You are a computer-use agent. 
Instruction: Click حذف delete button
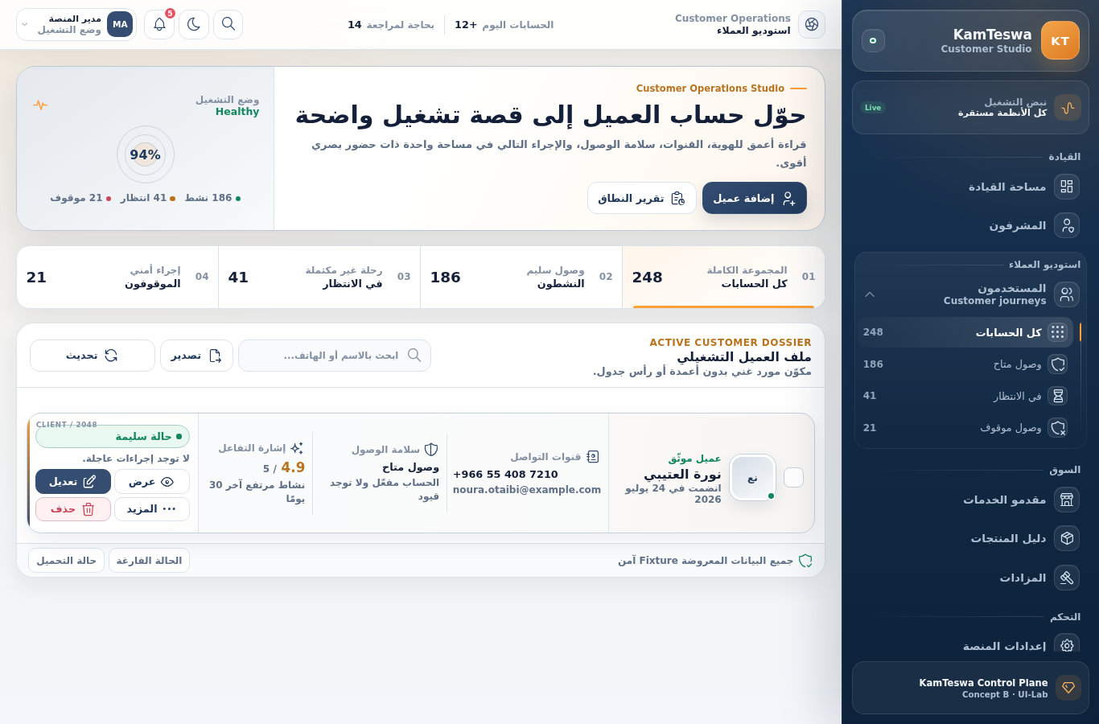pyautogui.click(x=73, y=509)
